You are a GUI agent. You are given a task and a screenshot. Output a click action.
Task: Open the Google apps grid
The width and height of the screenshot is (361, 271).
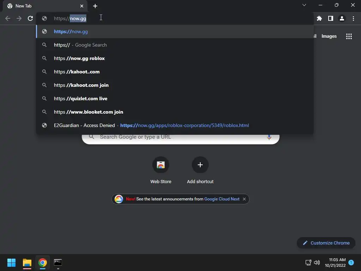click(x=349, y=36)
